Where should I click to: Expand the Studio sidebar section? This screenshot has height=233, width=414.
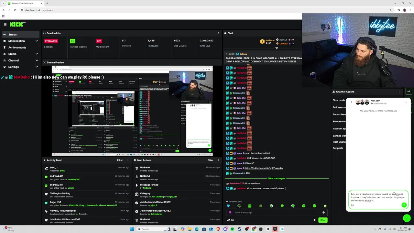[x=20, y=54]
